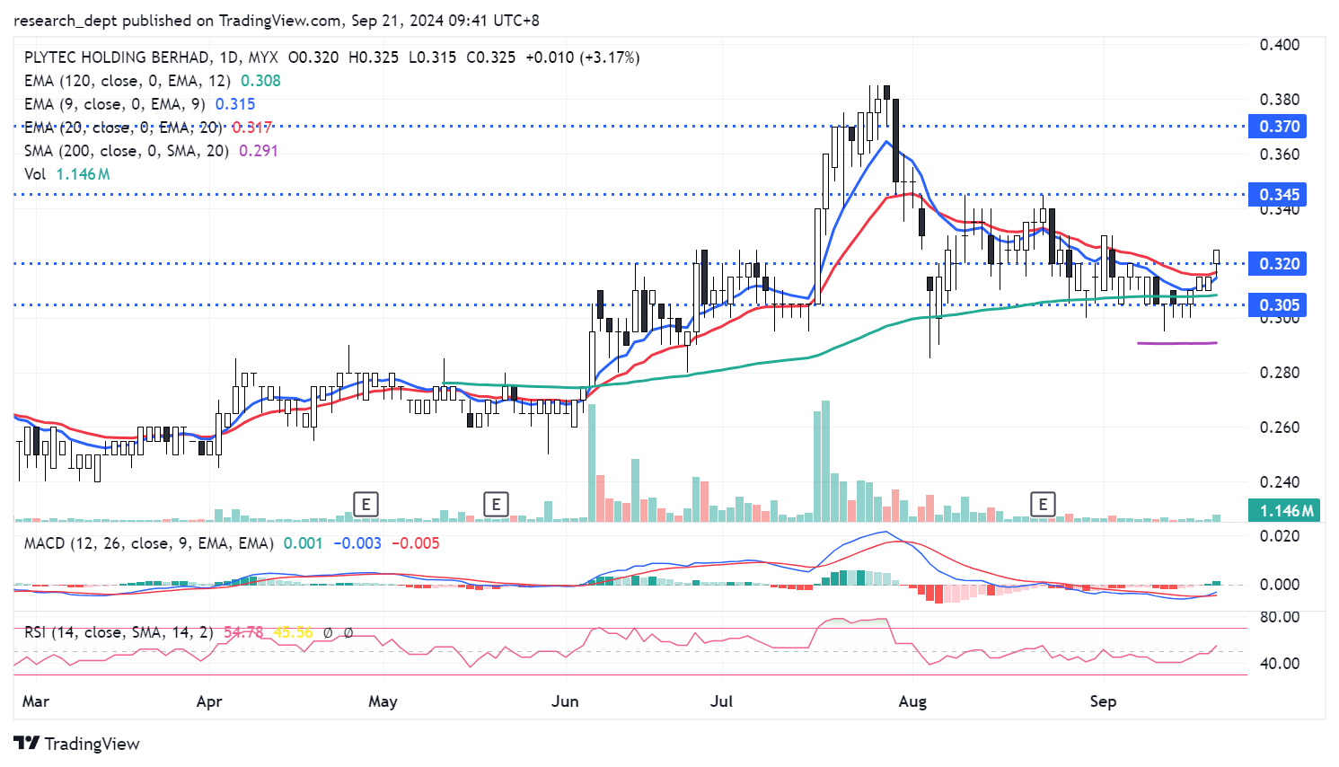
Task: Click the earnings E marker in late August
Action: point(1043,504)
